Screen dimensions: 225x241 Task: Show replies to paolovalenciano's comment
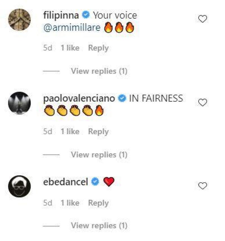click(99, 154)
